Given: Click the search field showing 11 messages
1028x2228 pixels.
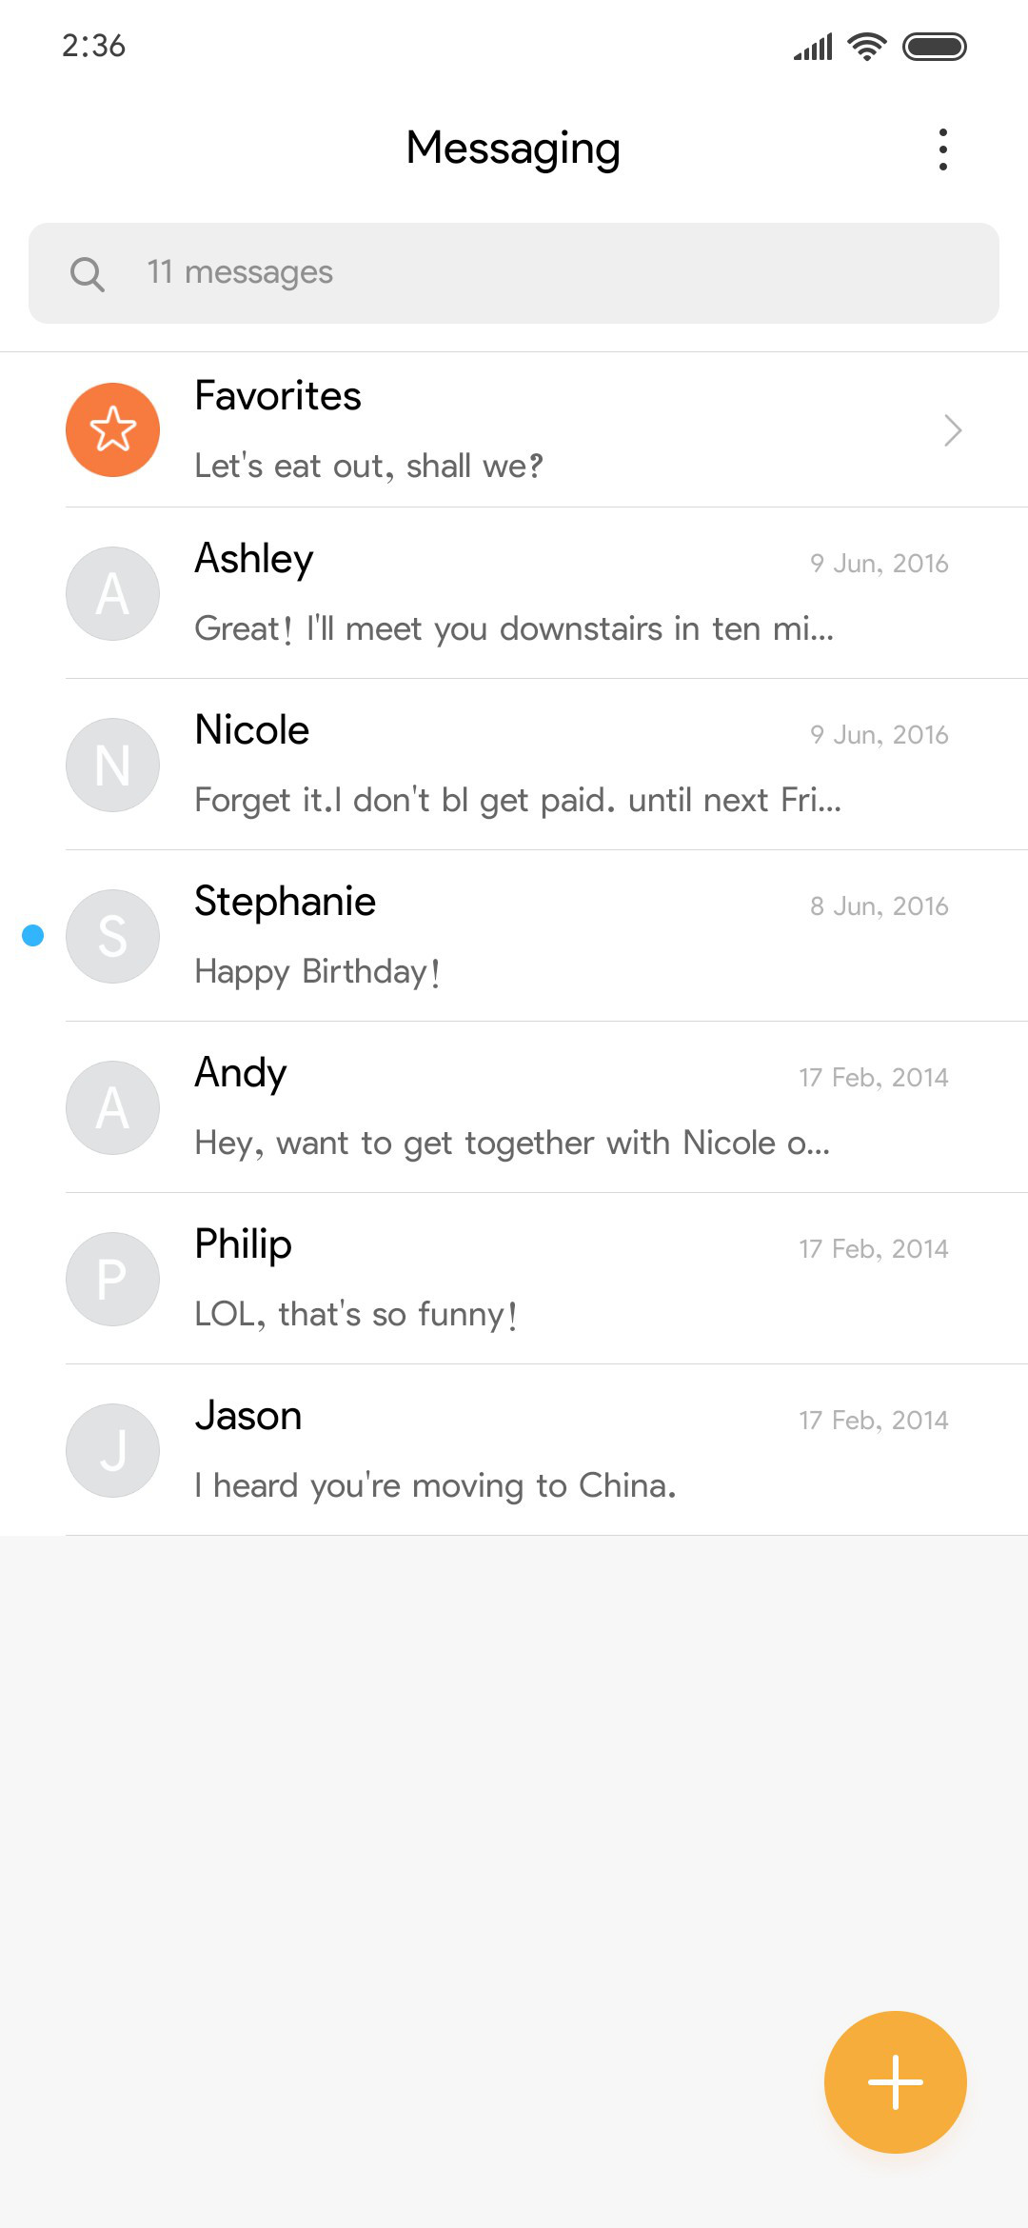Looking at the screenshot, I should pyautogui.click(x=514, y=273).
